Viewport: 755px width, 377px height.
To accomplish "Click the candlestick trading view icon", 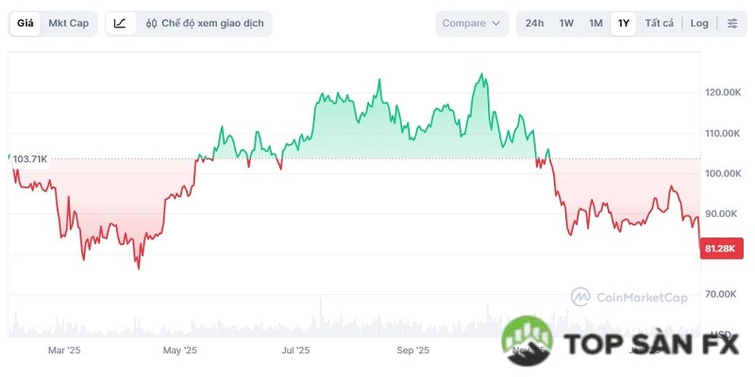I will tap(151, 24).
